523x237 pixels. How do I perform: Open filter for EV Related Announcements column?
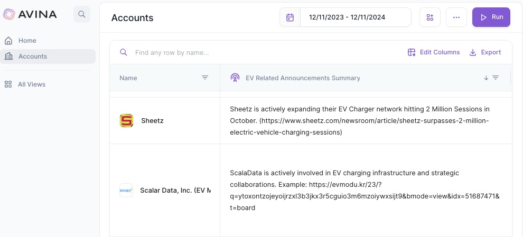point(496,78)
